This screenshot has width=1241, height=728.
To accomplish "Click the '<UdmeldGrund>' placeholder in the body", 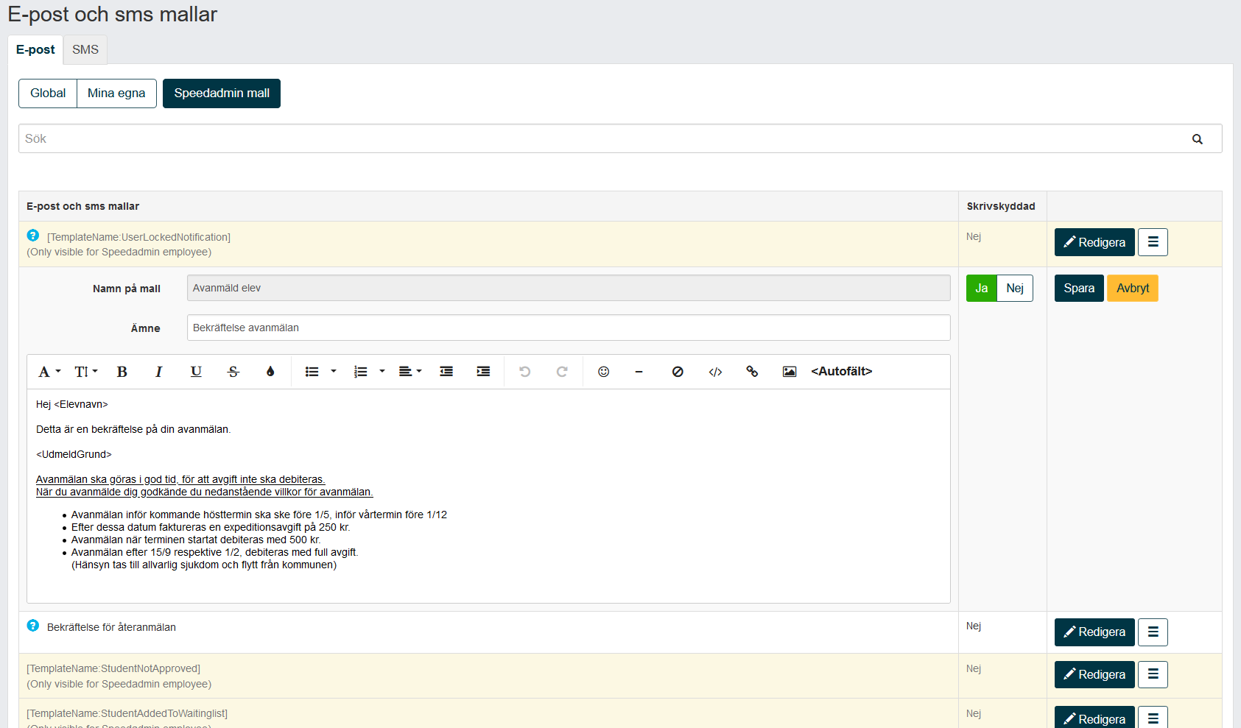I will (x=74, y=454).
